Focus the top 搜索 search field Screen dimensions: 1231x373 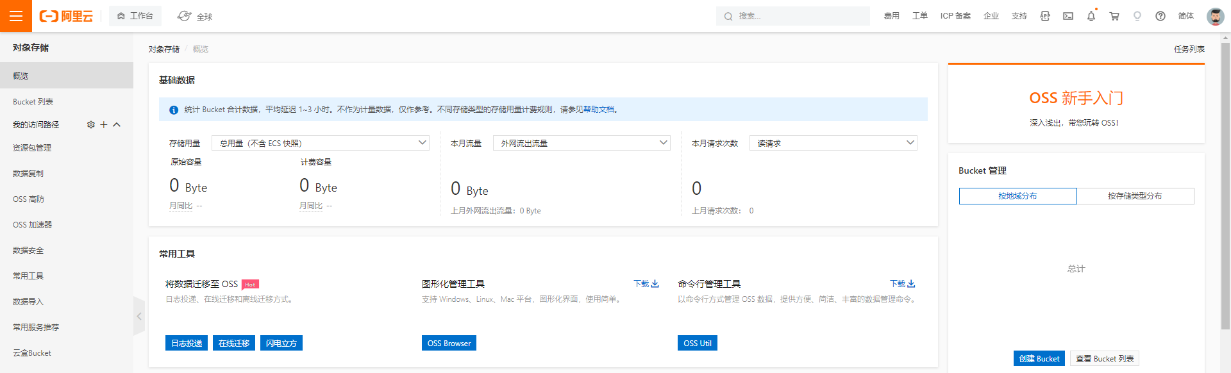(x=792, y=16)
